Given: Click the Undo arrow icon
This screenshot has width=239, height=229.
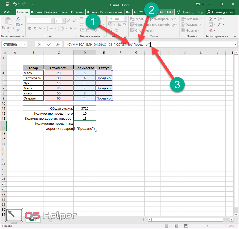Looking at the screenshot, I should pos(15,4).
